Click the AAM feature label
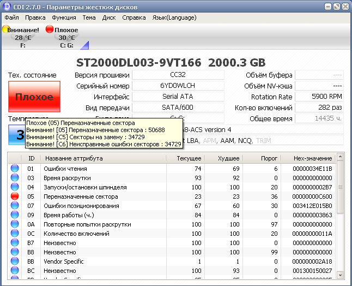The height and width of the screenshot is (286, 352). click(x=227, y=141)
